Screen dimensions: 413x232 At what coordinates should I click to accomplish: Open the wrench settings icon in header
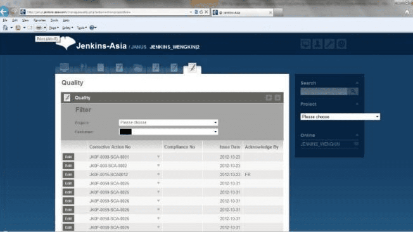[x=329, y=44]
